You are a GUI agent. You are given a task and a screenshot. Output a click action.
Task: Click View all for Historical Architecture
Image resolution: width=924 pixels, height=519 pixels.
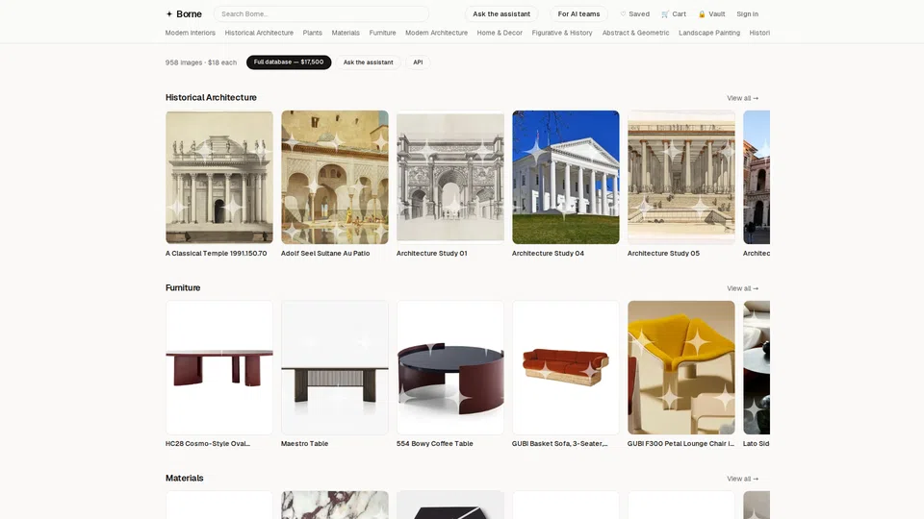pyautogui.click(x=742, y=98)
